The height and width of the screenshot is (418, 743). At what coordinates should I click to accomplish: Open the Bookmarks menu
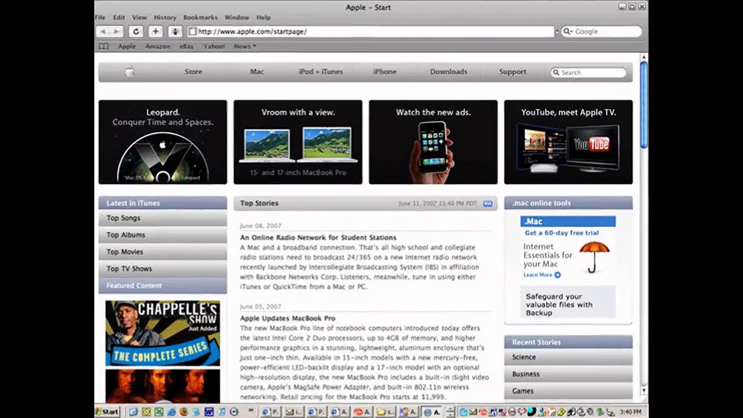(x=200, y=18)
